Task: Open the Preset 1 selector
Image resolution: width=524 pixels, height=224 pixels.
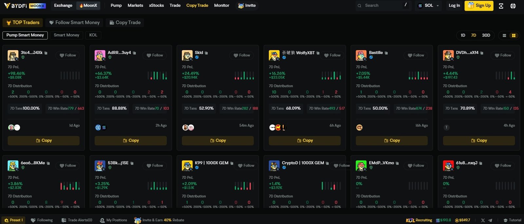Action: 13,220
